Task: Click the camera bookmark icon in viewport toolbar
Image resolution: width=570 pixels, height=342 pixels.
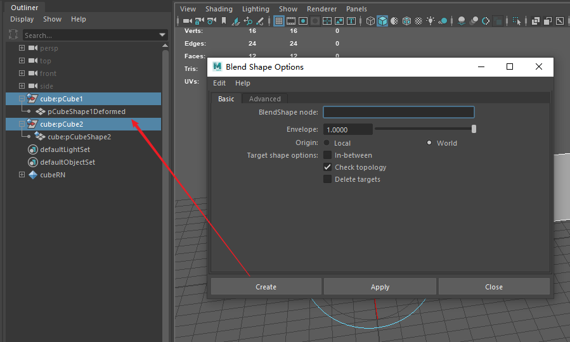Action: (223, 21)
